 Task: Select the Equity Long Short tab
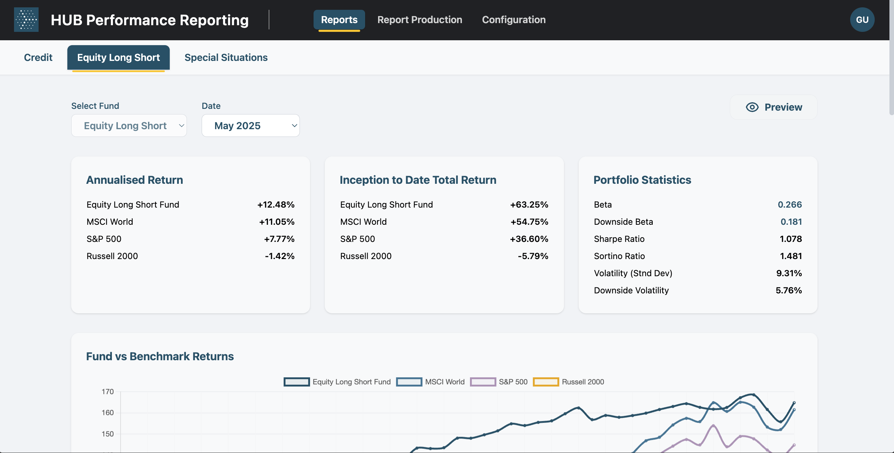(x=118, y=57)
